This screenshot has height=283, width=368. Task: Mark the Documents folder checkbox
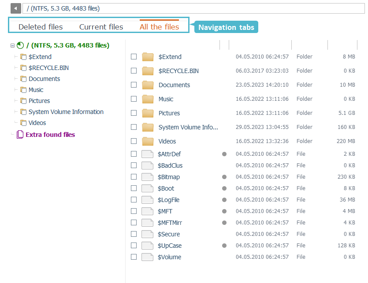pos(134,85)
